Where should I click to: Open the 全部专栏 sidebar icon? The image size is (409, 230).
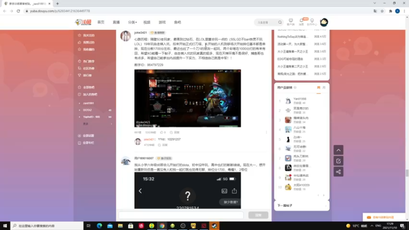click(x=80, y=143)
